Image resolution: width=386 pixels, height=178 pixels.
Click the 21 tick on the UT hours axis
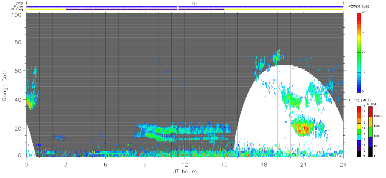(304, 164)
